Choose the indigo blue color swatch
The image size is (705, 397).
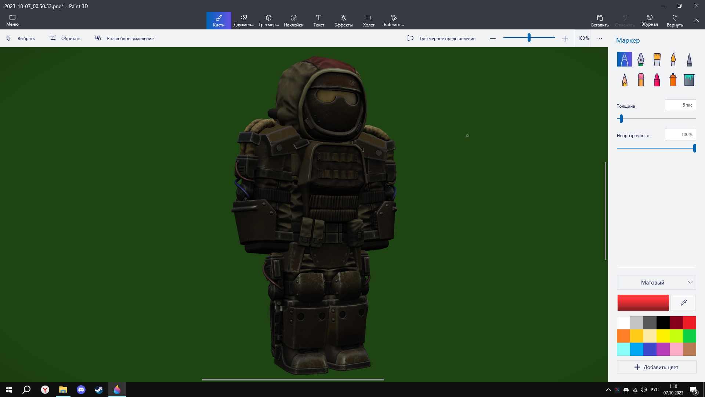(x=650, y=349)
